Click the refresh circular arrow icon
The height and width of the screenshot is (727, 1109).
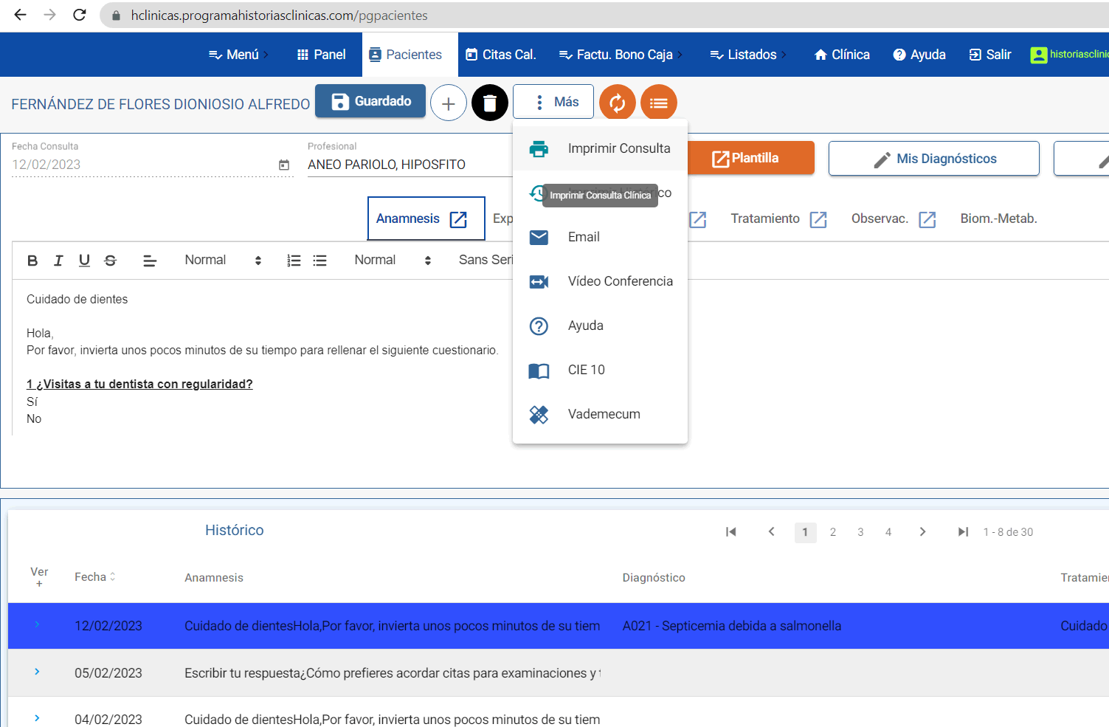[618, 103]
